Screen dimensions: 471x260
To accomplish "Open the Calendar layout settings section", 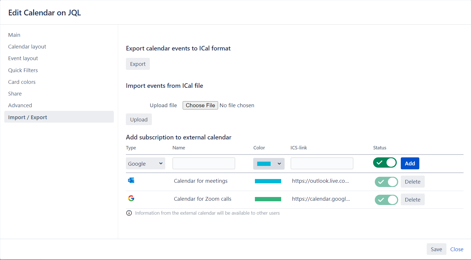I will pos(27,47).
